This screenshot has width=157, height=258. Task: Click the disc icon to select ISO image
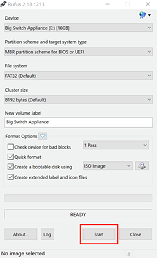point(142,165)
